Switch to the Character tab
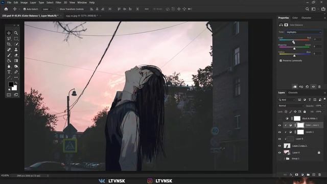Viewport: 327px width, 184px height. point(307,18)
